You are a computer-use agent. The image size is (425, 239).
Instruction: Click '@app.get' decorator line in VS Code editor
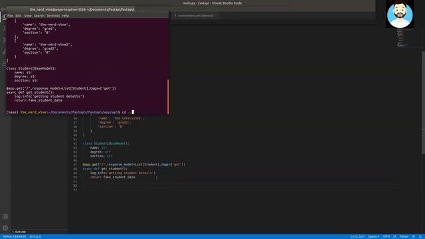(134, 165)
